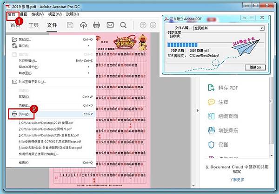Collapse the right tools pane arrow

tap(198, 110)
